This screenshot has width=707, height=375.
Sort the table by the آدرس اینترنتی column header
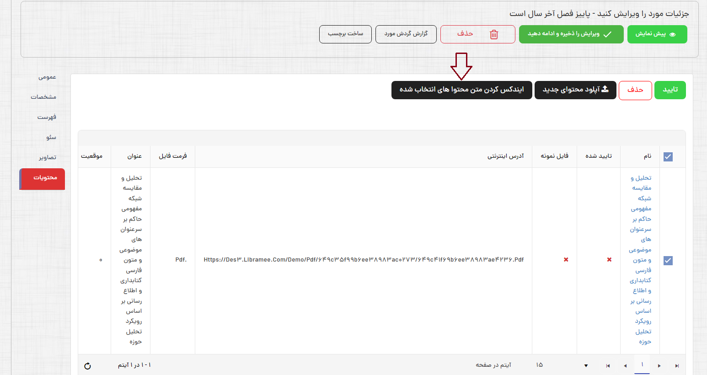tap(505, 156)
